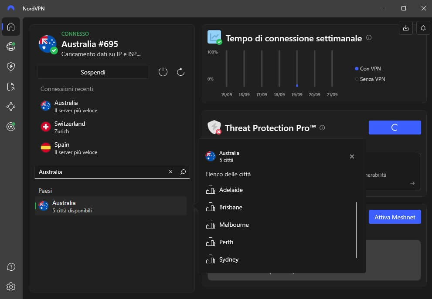Click the 21/09 date label
This screenshot has width=432, height=299.
click(332, 94)
